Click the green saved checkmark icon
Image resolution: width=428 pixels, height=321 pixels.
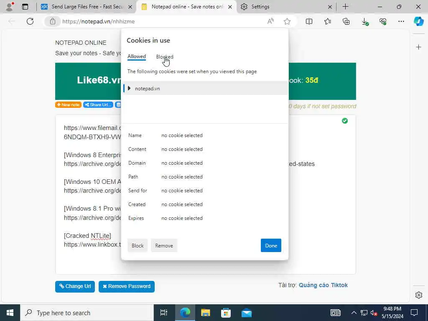(x=345, y=121)
